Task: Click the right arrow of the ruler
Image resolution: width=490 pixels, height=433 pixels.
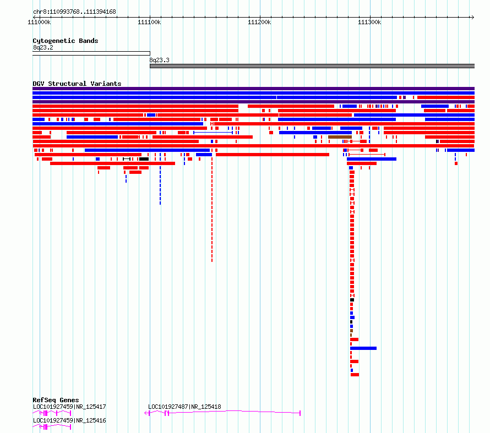Action: [472, 17]
